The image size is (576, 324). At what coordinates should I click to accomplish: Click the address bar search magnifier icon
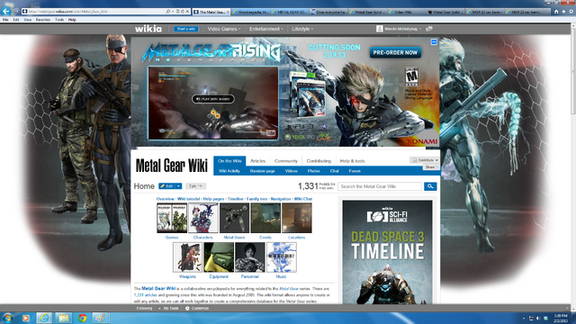(x=168, y=12)
